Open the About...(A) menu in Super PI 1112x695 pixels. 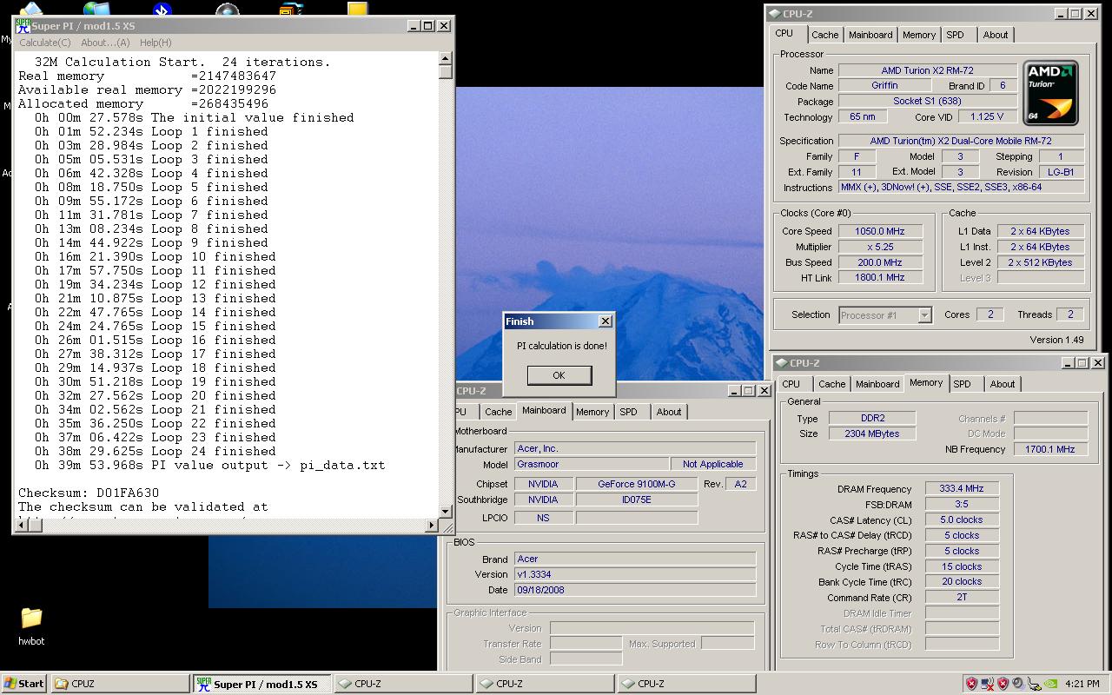pos(105,43)
